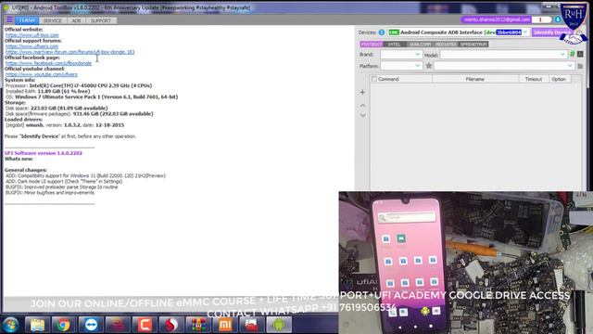Image resolution: width=593 pixels, height=334 pixels.
Task: Open File Explorer from taskbar
Action: click(37, 325)
